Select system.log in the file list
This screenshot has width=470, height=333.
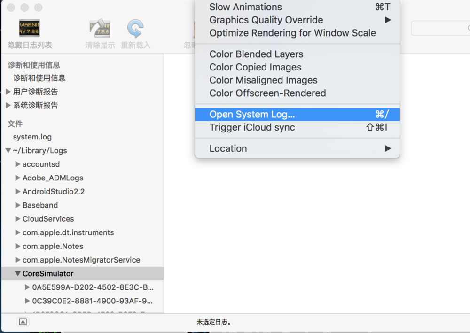coord(32,137)
